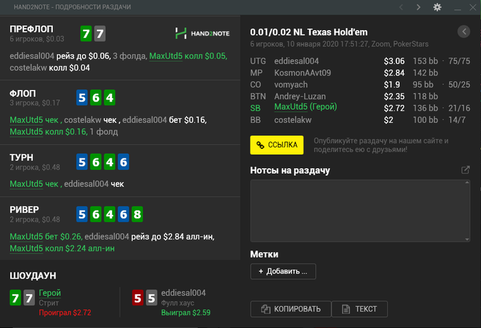Select costelakw in the BB row
The image size is (481, 328).
(293, 120)
